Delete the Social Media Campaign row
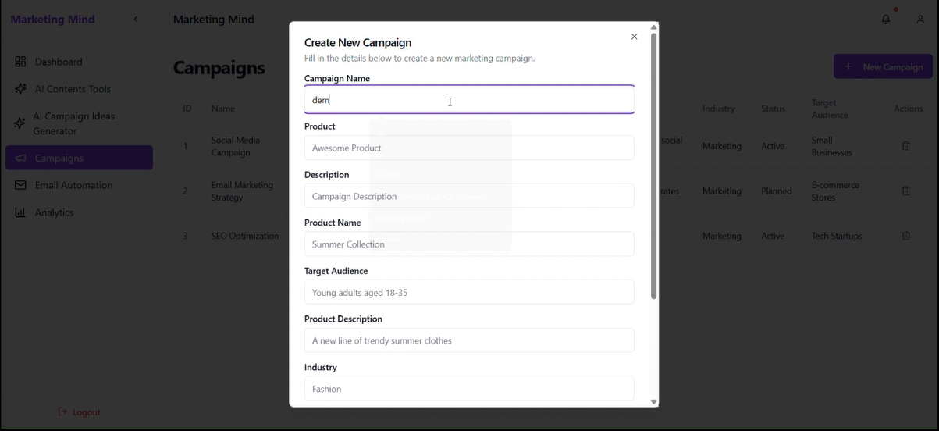This screenshot has width=939, height=431. tap(905, 146)
